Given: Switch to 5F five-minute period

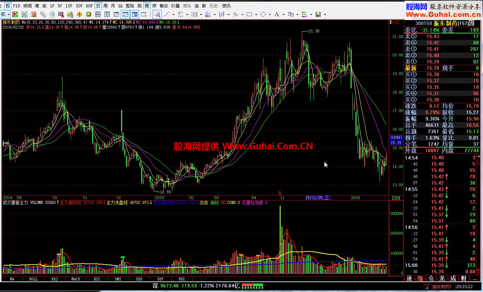Looking at the screenshot, I should (60, 6).
